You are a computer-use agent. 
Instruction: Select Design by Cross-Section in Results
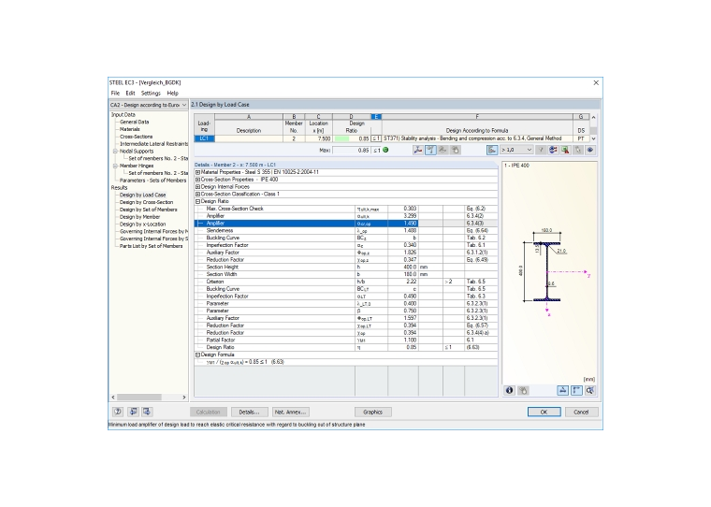click(x=147, y=202)
